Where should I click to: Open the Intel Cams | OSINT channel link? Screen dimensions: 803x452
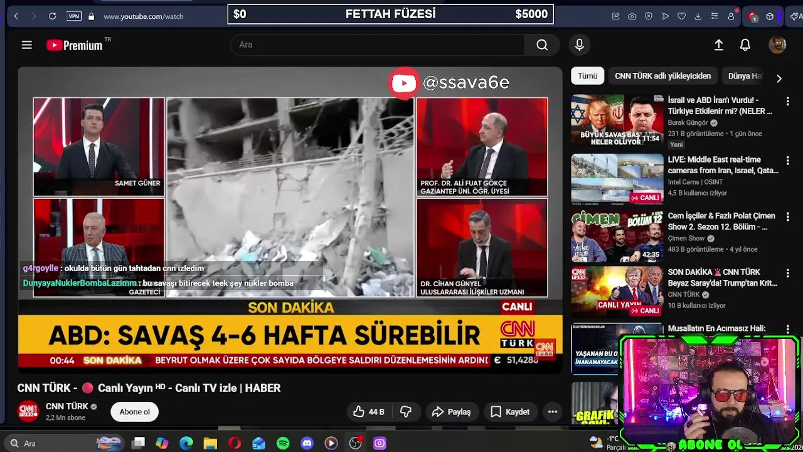click(x=695, y=182)
